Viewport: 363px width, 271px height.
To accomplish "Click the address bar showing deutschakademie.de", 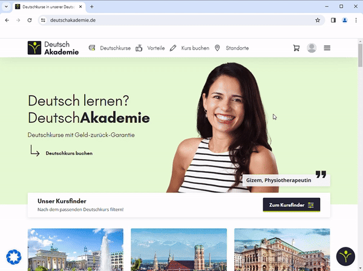I will (x=180, y=20).
